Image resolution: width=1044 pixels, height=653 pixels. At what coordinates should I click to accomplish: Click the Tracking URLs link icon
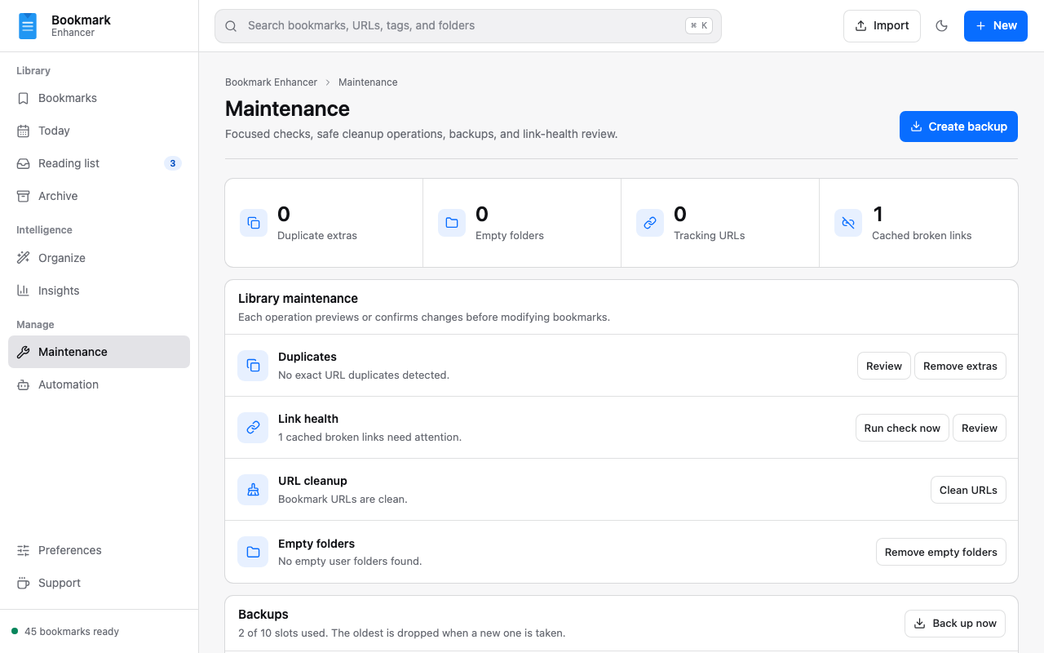click(x=650, y=223)
